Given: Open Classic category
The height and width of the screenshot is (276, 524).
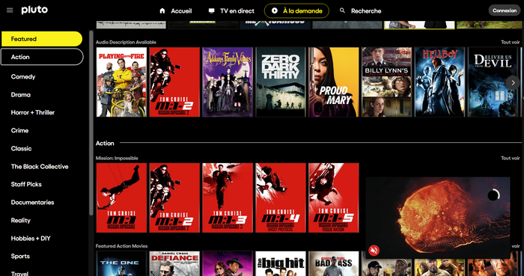Looking at the screenshot, I should pos(21,149).
